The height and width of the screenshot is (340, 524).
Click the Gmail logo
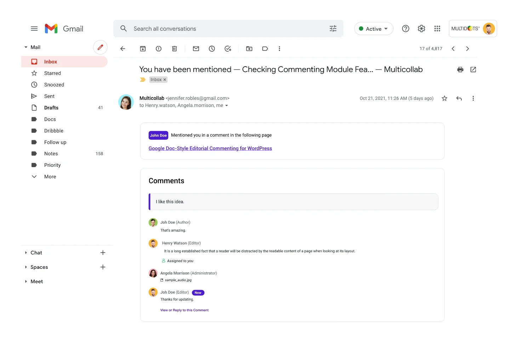pyautogui.click(x=64, y=29)
